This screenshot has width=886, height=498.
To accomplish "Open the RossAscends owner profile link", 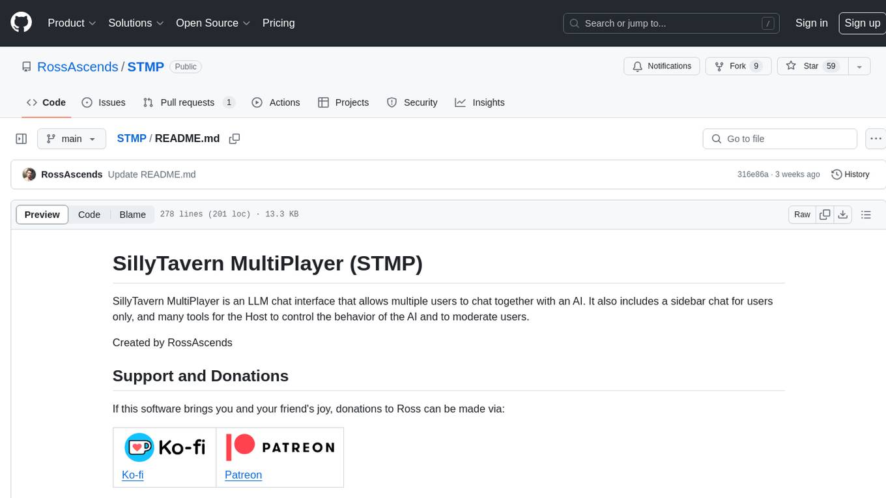I will point(78,66).
